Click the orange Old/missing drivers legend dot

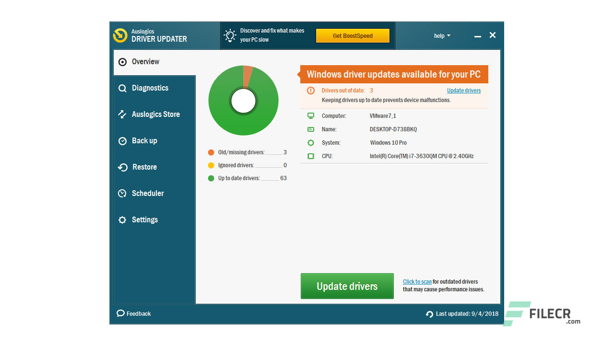coord(211,152)
